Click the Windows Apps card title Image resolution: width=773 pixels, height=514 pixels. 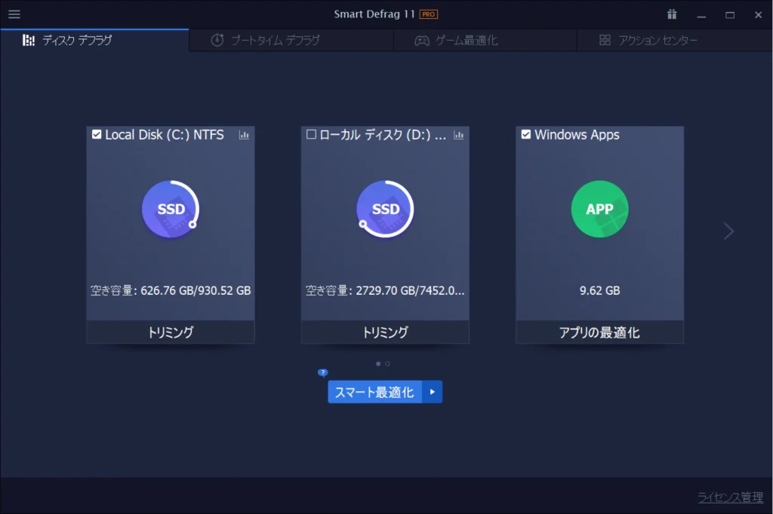[577, 134]
